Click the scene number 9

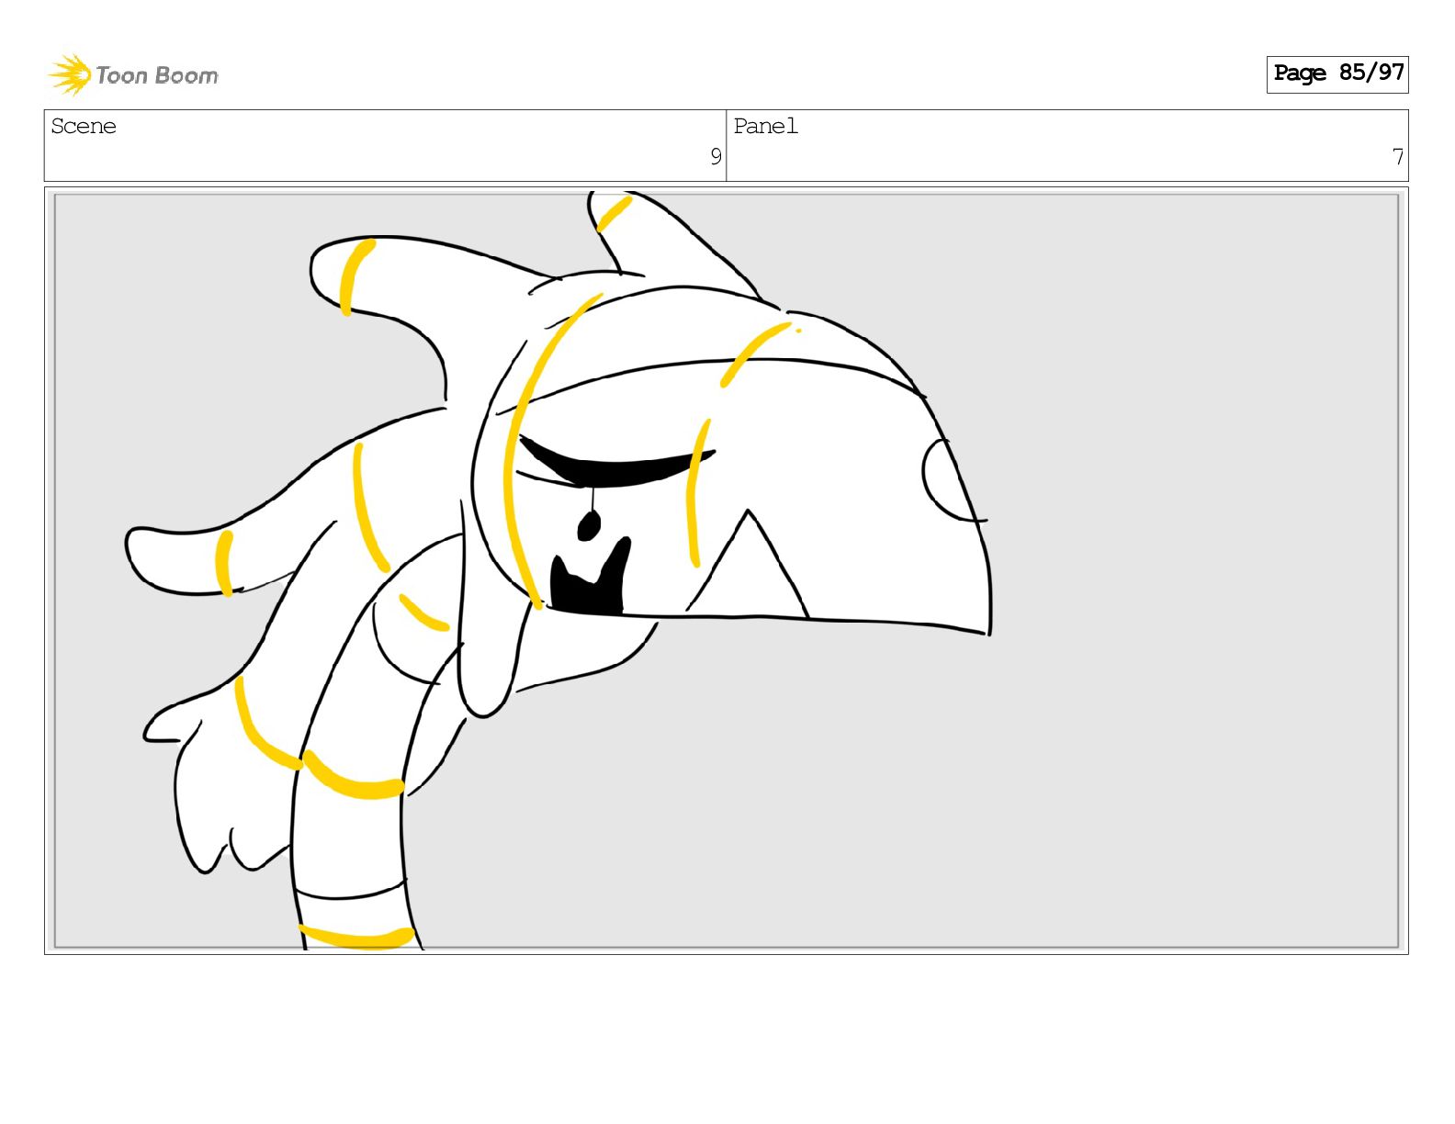pos(716,157)
